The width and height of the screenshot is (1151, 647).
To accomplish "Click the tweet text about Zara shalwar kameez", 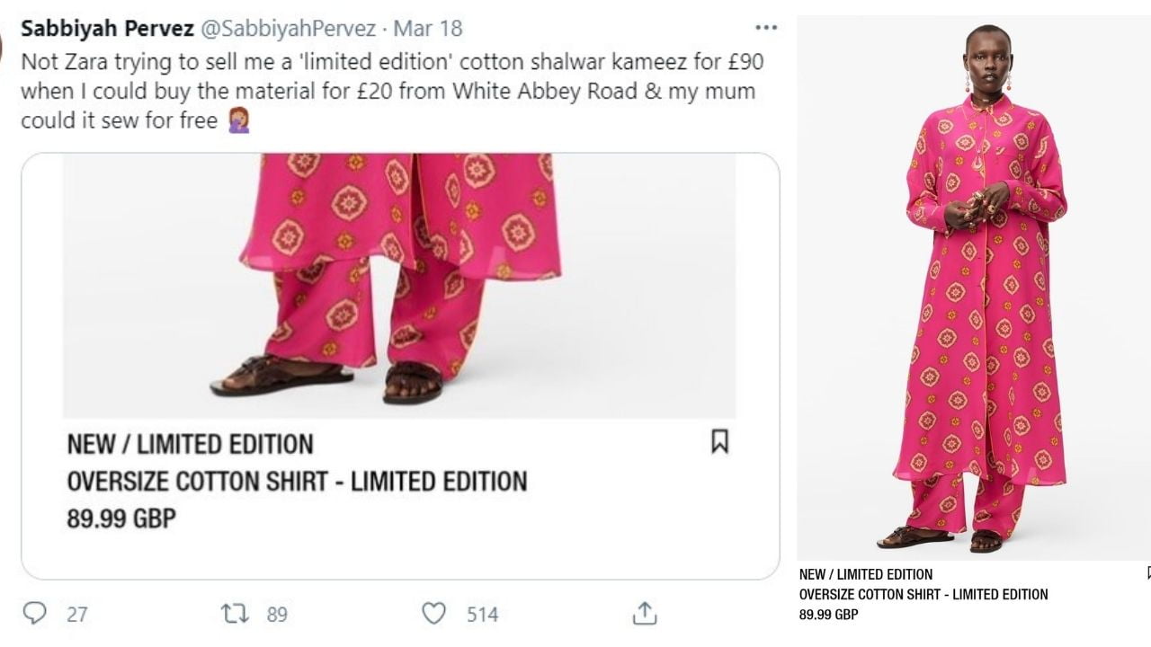I will [387, 91].
